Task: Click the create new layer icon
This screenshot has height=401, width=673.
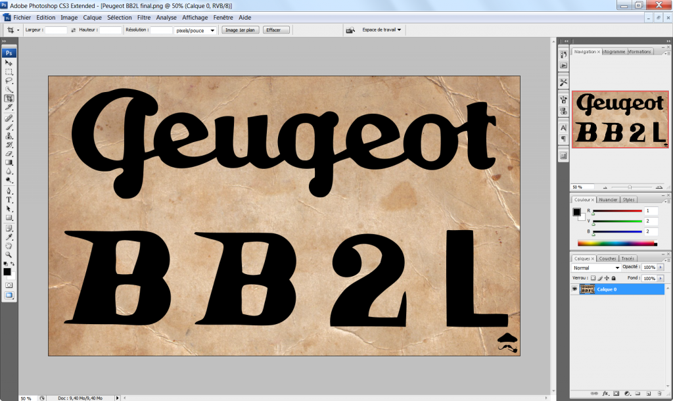Action: pos(649,393)
